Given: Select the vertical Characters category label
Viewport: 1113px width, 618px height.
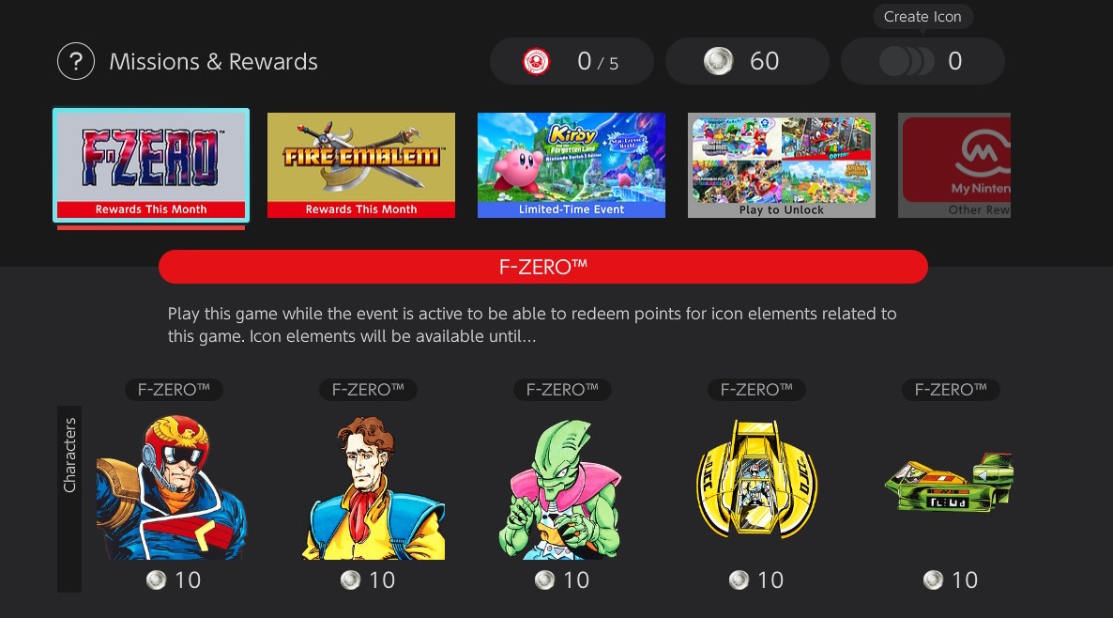Looking at the screenshot, I should pyautogui.click(x=69, y=499).
